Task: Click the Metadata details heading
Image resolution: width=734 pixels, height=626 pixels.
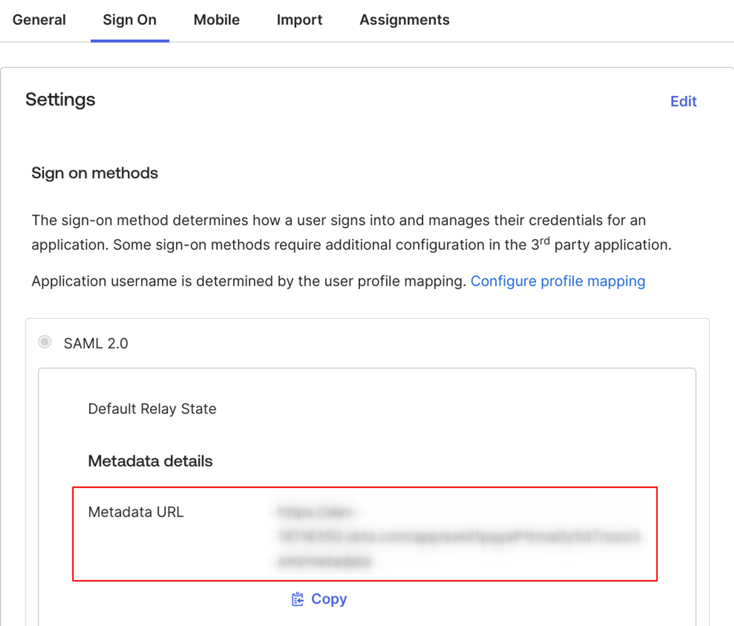Action: click(x=150, y=461)
